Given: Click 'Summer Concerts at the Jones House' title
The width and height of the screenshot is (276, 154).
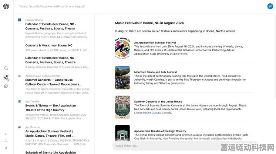Looking at the screenshot, I should (x=158, y=102).
